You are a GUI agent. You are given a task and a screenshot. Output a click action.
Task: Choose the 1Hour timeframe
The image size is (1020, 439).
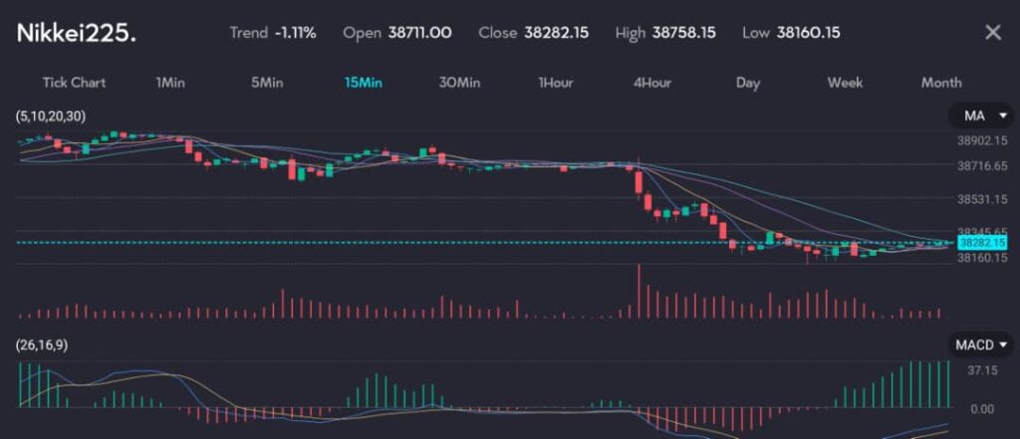[x=555, y=83]
